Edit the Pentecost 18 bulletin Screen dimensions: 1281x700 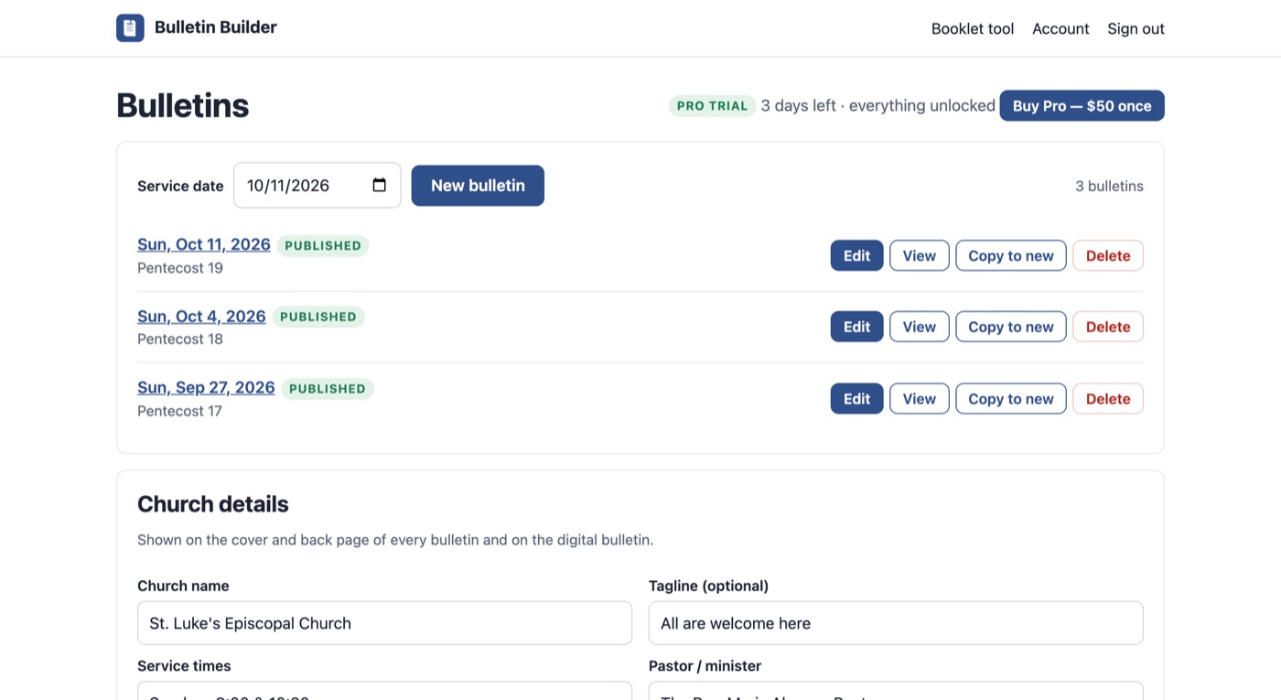click(856, 327)
